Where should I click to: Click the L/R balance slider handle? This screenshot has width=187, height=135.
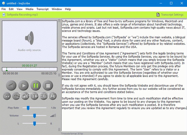35,123
